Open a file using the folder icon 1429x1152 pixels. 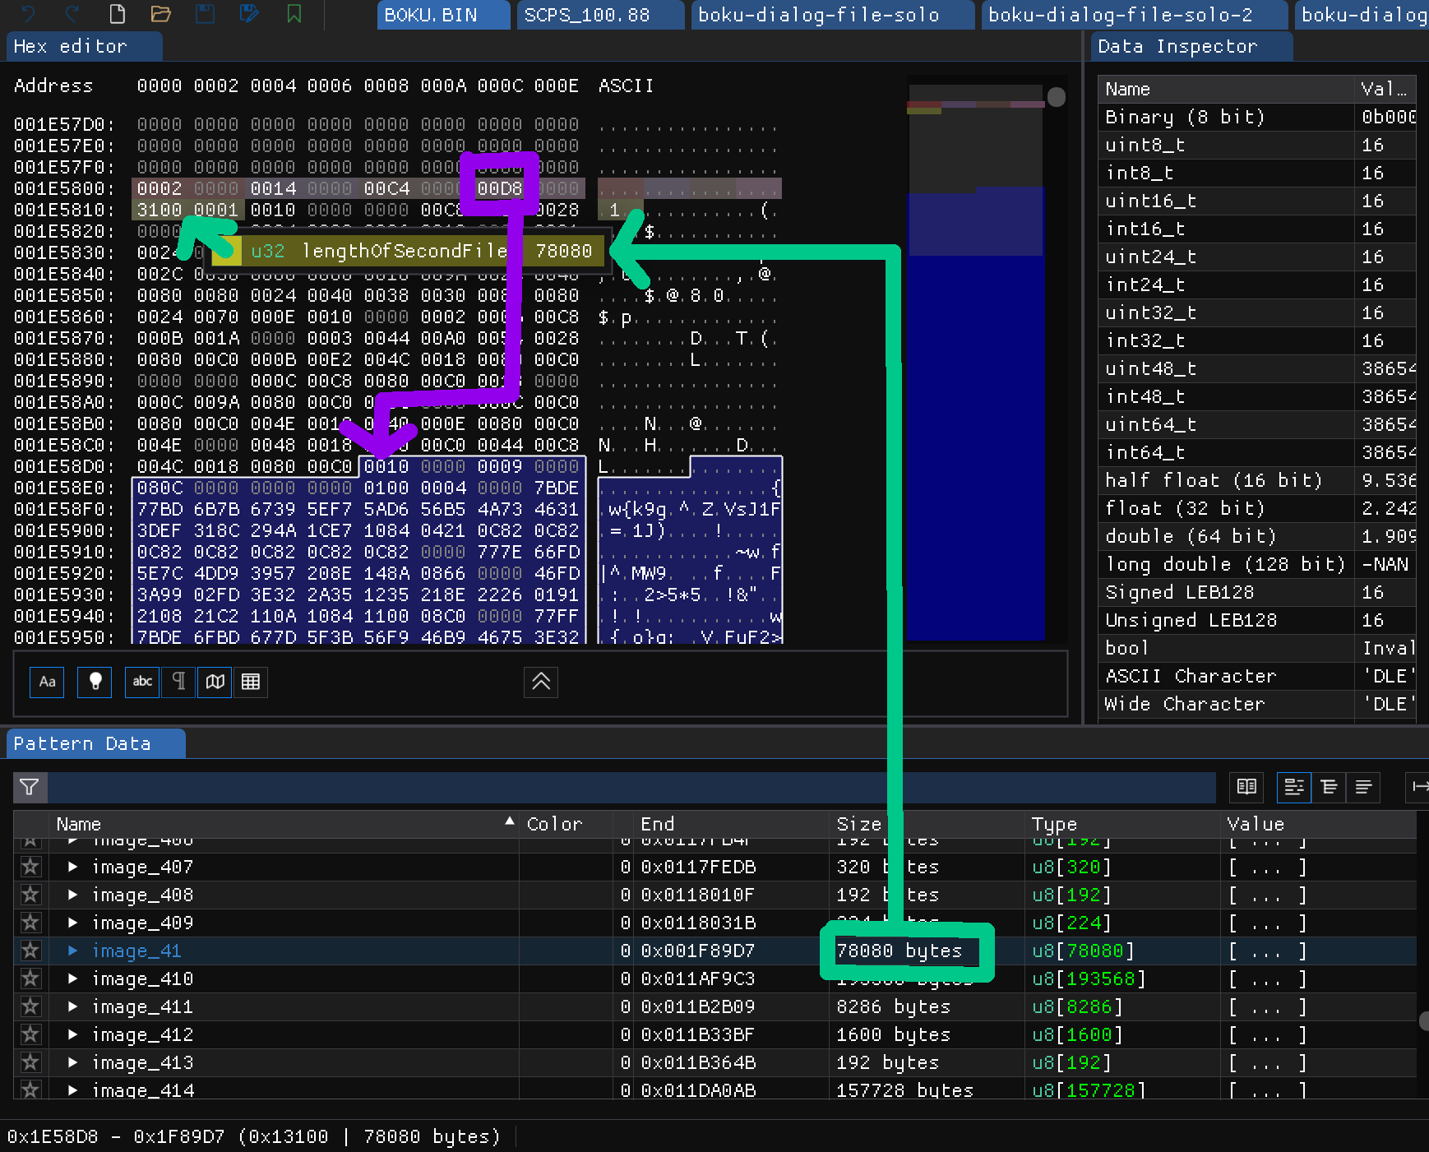coord(161,13)
